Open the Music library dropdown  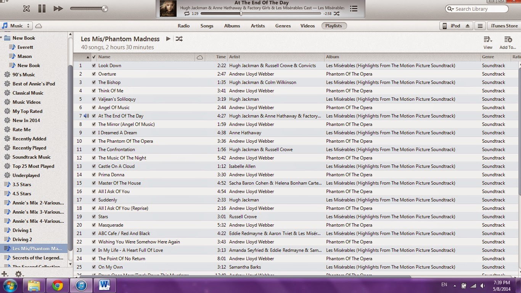click(x=17, y=26)
